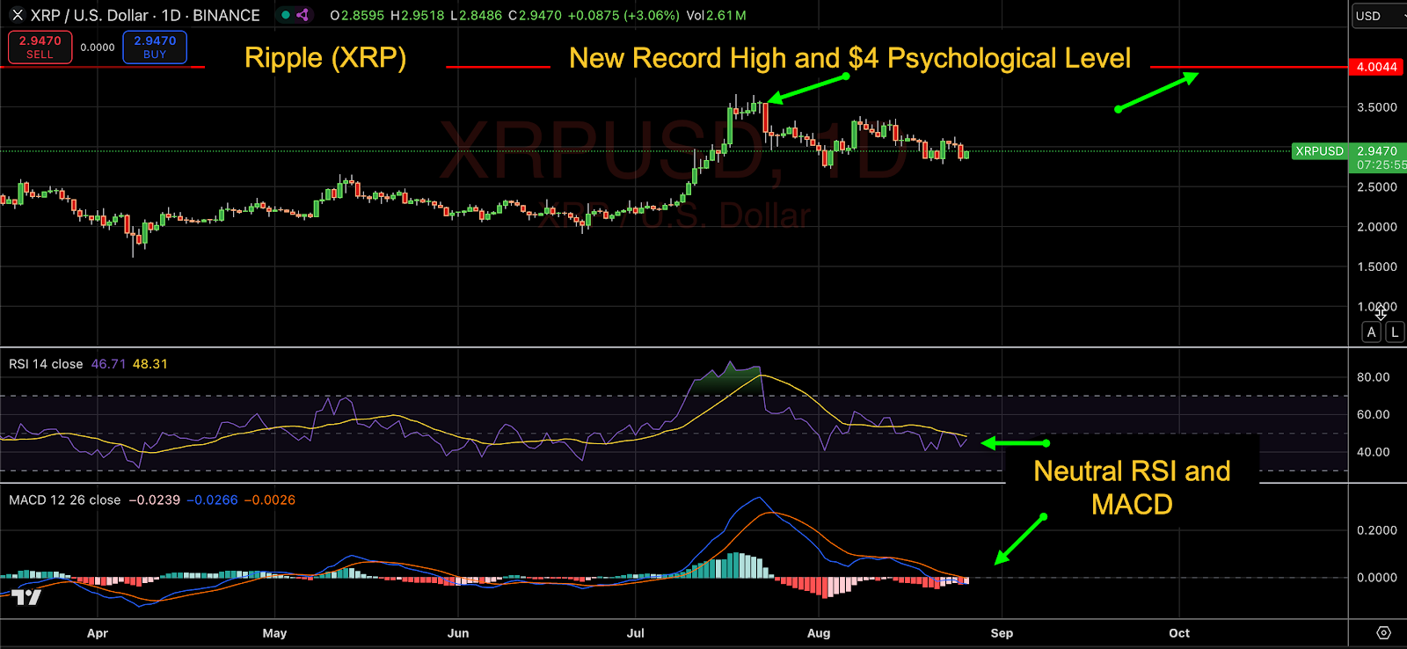Image resolution: width=1407 pixels, height=649 pixels.
Task: Click the Apr label on the time axis
Action: (98, 633)
